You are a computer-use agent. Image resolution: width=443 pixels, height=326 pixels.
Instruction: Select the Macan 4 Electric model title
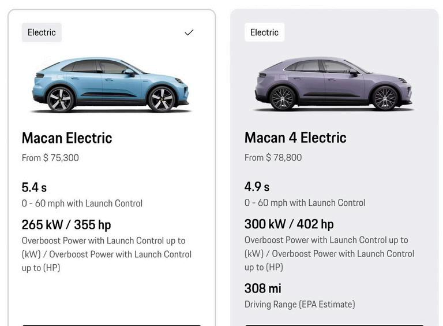coord(295,138)
